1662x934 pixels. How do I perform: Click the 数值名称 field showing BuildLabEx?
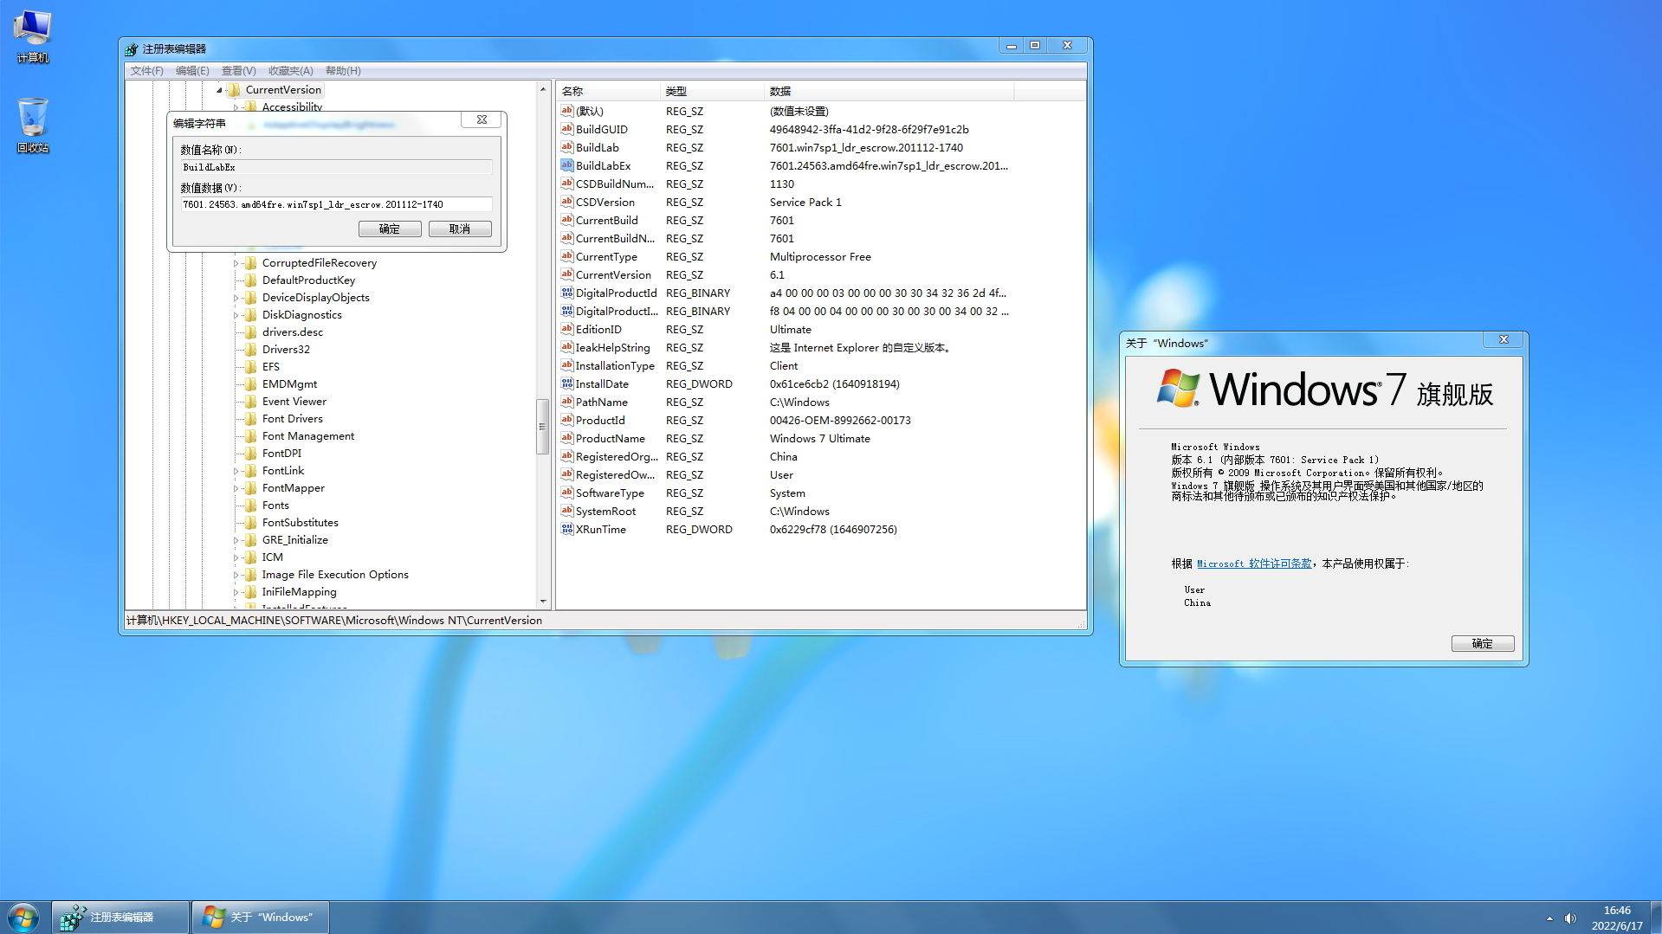coord(336,167)
